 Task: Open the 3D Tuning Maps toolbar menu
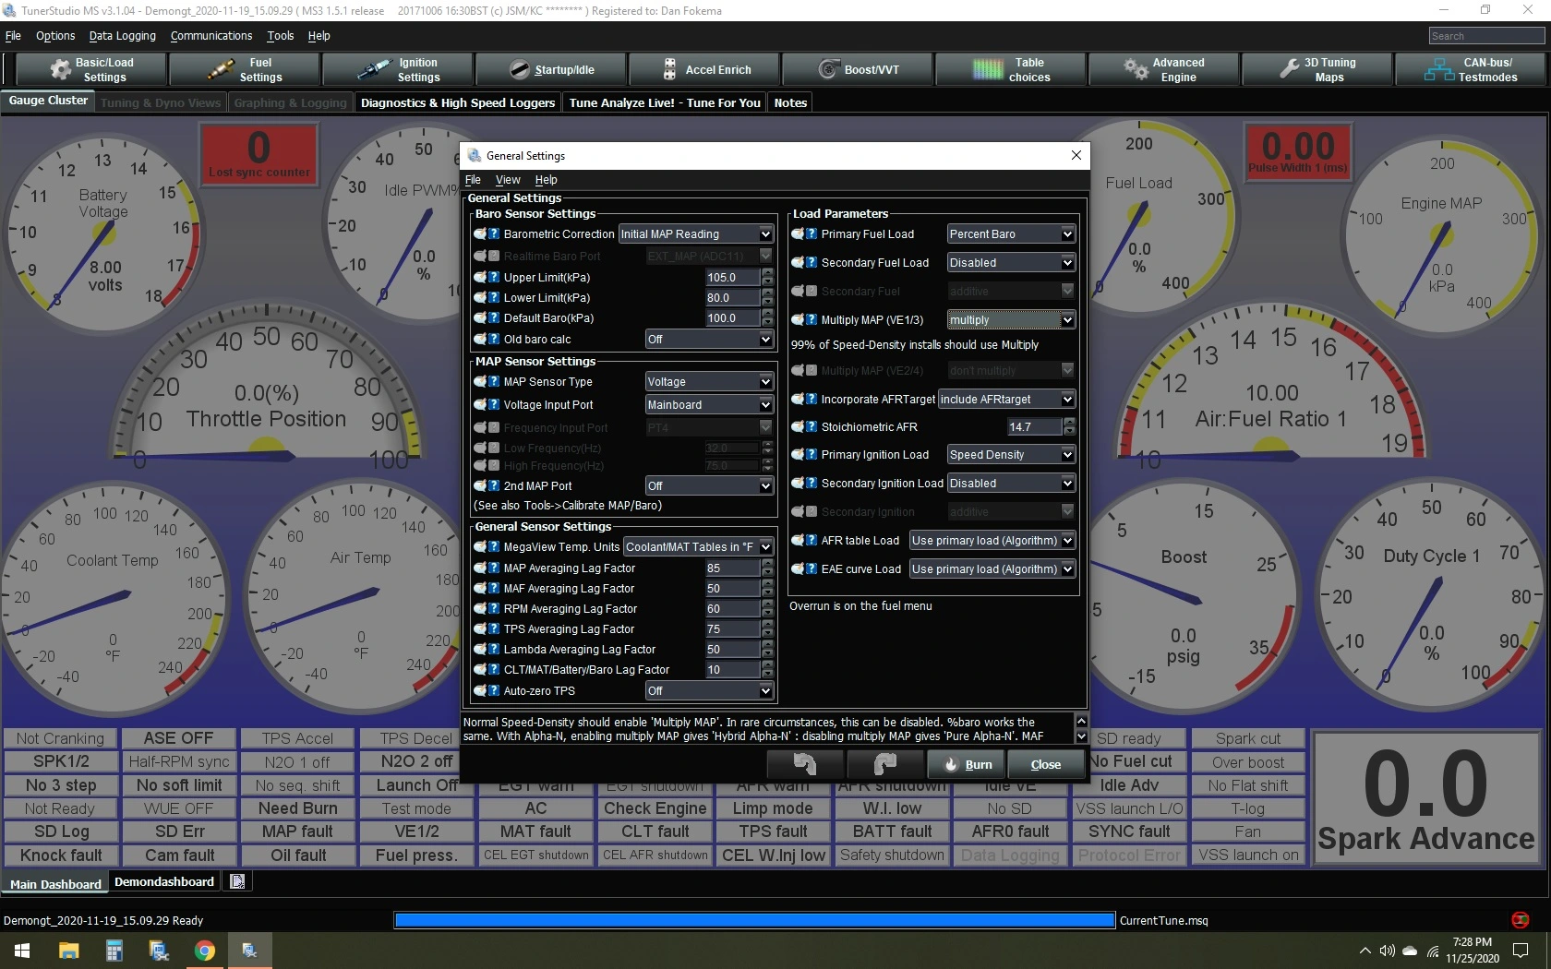(1318, 70)
